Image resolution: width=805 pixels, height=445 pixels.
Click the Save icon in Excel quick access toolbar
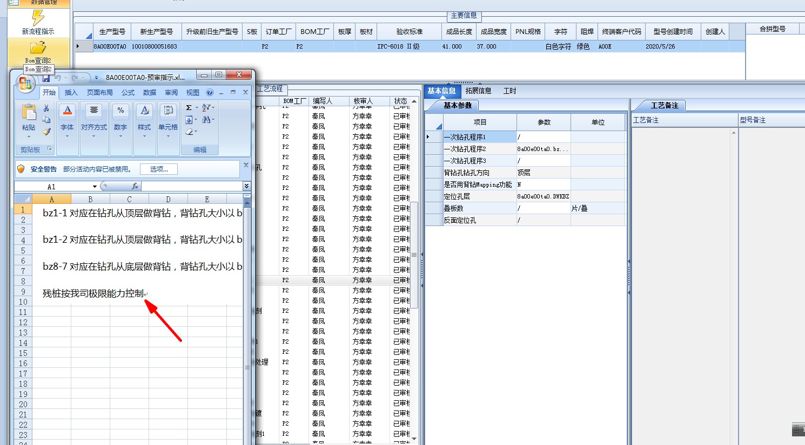coord(45,78)
